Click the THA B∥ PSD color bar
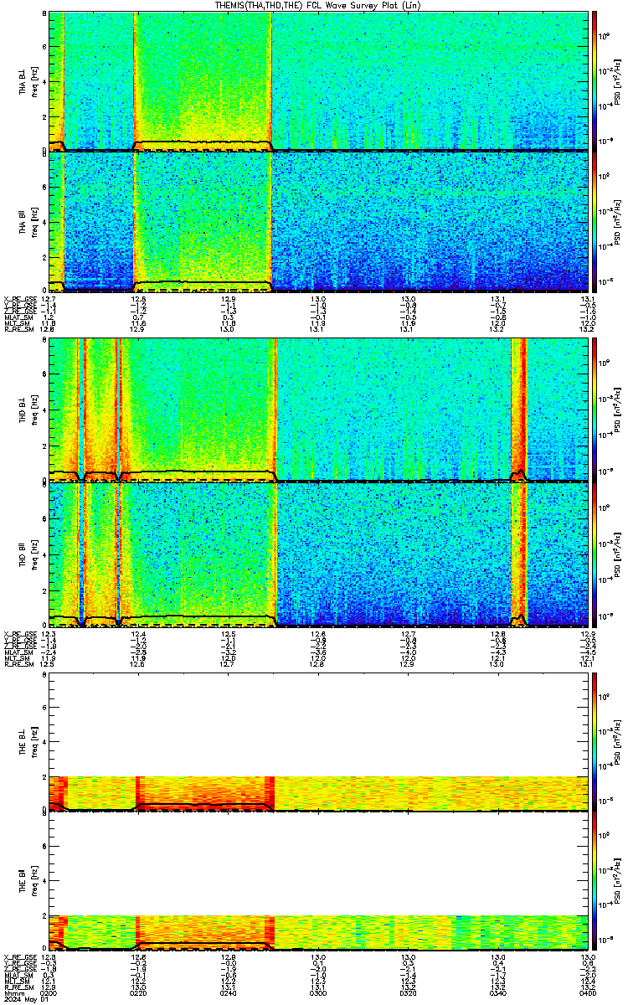 pyautogui.click(x=595, y=221)
